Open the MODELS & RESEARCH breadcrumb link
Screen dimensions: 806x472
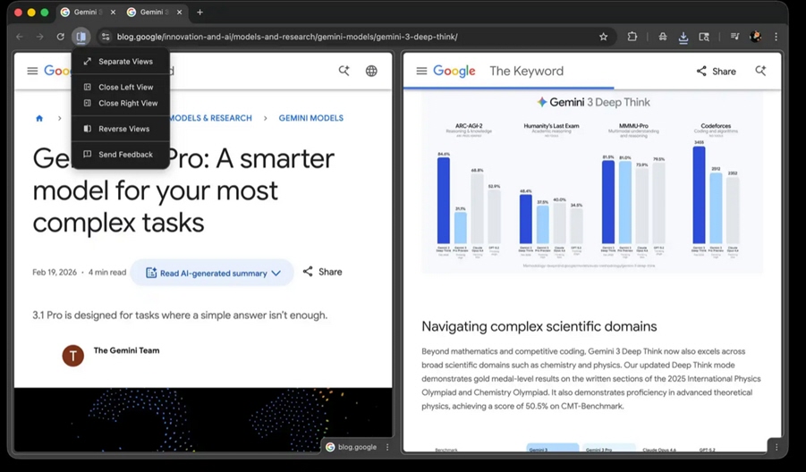click(x=211, y=118)
